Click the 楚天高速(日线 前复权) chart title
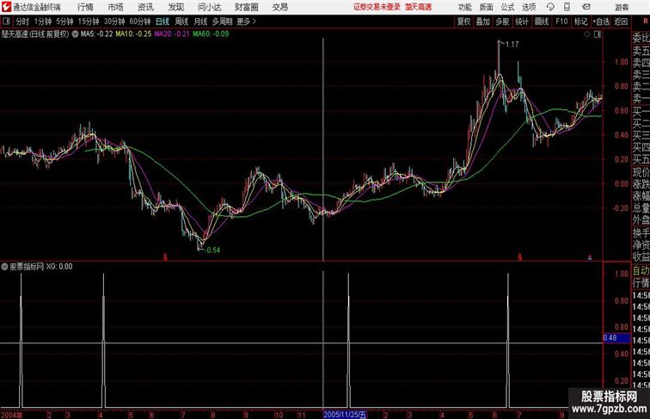The height and width of the screenshot is (419, 650). pyautogui.click(x=35, y=34)
